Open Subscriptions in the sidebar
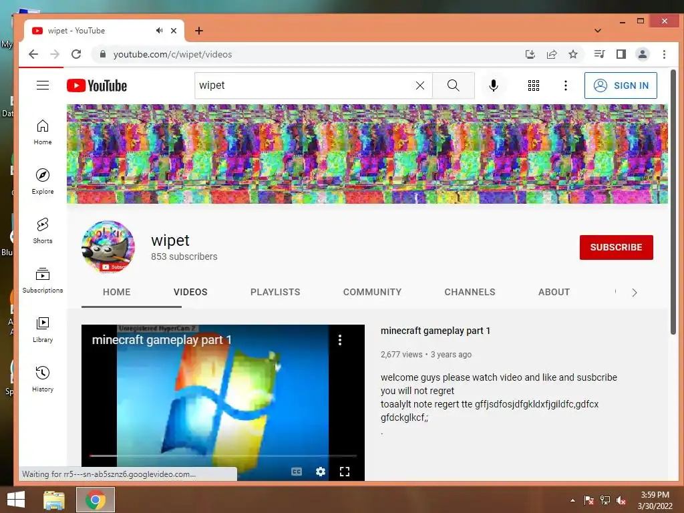684x513 pixels. click(x=43, y=281)
